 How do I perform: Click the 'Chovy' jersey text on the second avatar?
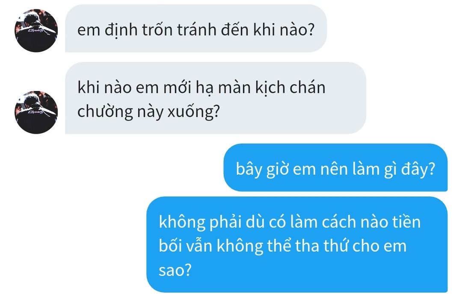pyautogui.click(x=36, y=112)
